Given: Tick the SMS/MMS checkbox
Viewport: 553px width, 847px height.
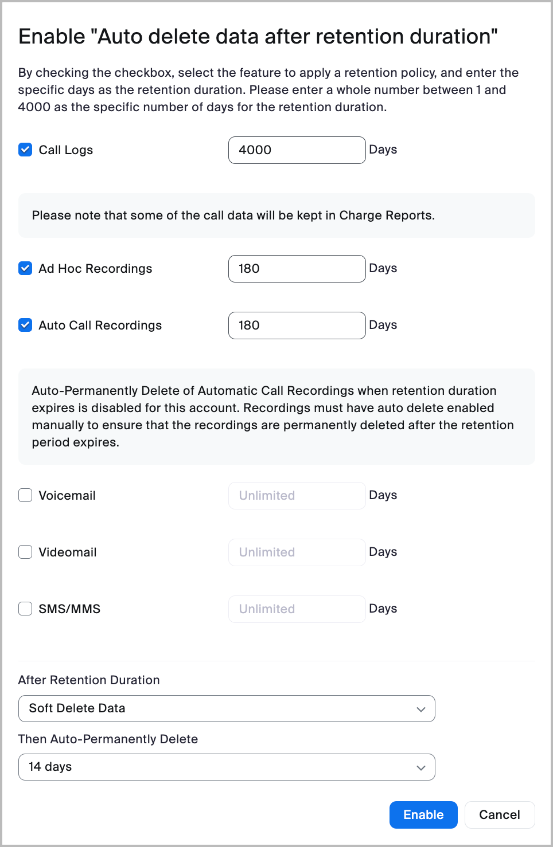Looking at the screenshot, I should coord(25,609).
